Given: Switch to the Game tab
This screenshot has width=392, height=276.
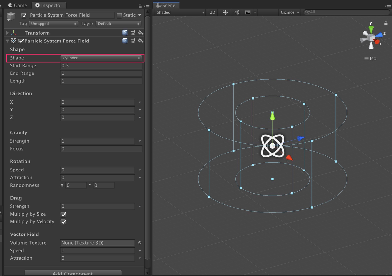Looking at the screenshot, I should coord(18,5).
